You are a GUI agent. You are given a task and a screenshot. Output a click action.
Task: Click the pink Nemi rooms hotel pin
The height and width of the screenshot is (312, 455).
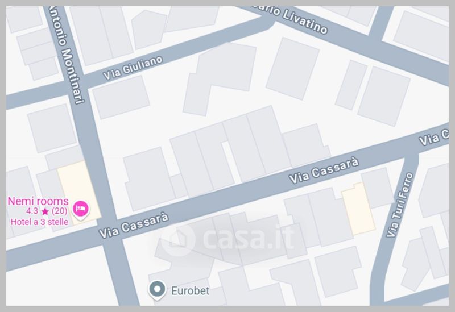point(80,210)
